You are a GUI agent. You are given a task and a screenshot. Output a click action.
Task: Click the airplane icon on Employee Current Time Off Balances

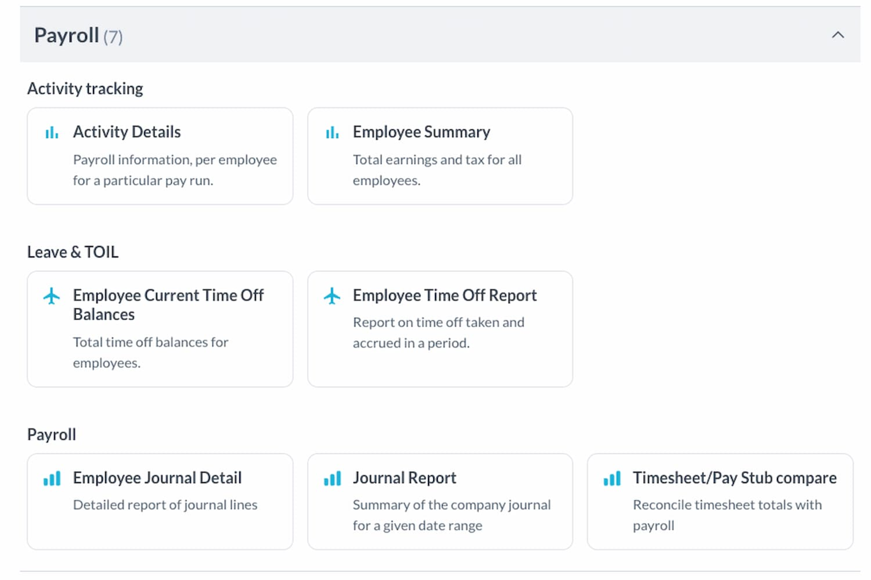coord(52,296)
